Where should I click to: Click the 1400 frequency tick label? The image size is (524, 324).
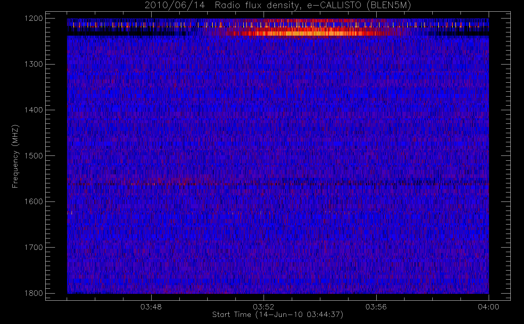[x=34, y=110]
